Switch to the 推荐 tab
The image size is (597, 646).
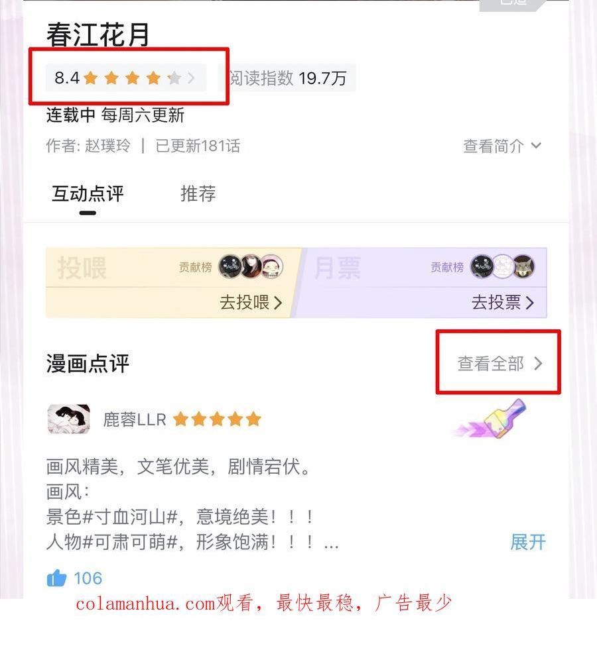click(x=198, y=193)
